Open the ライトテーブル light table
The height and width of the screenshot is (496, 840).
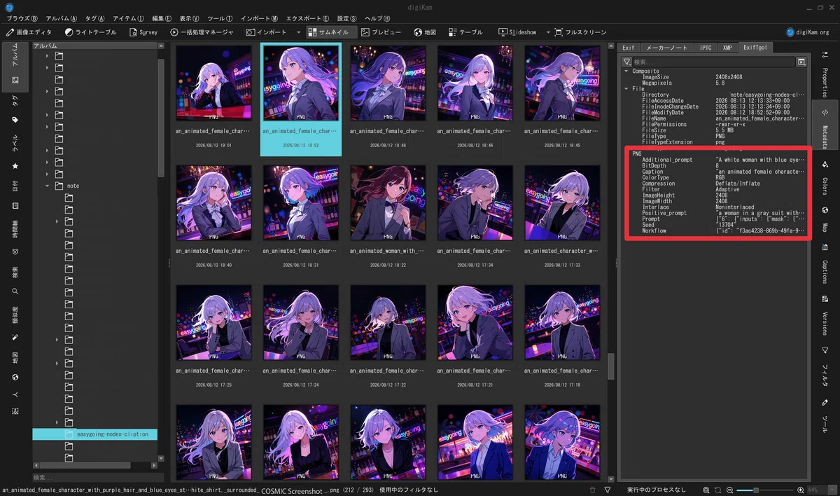pos(91,32)
